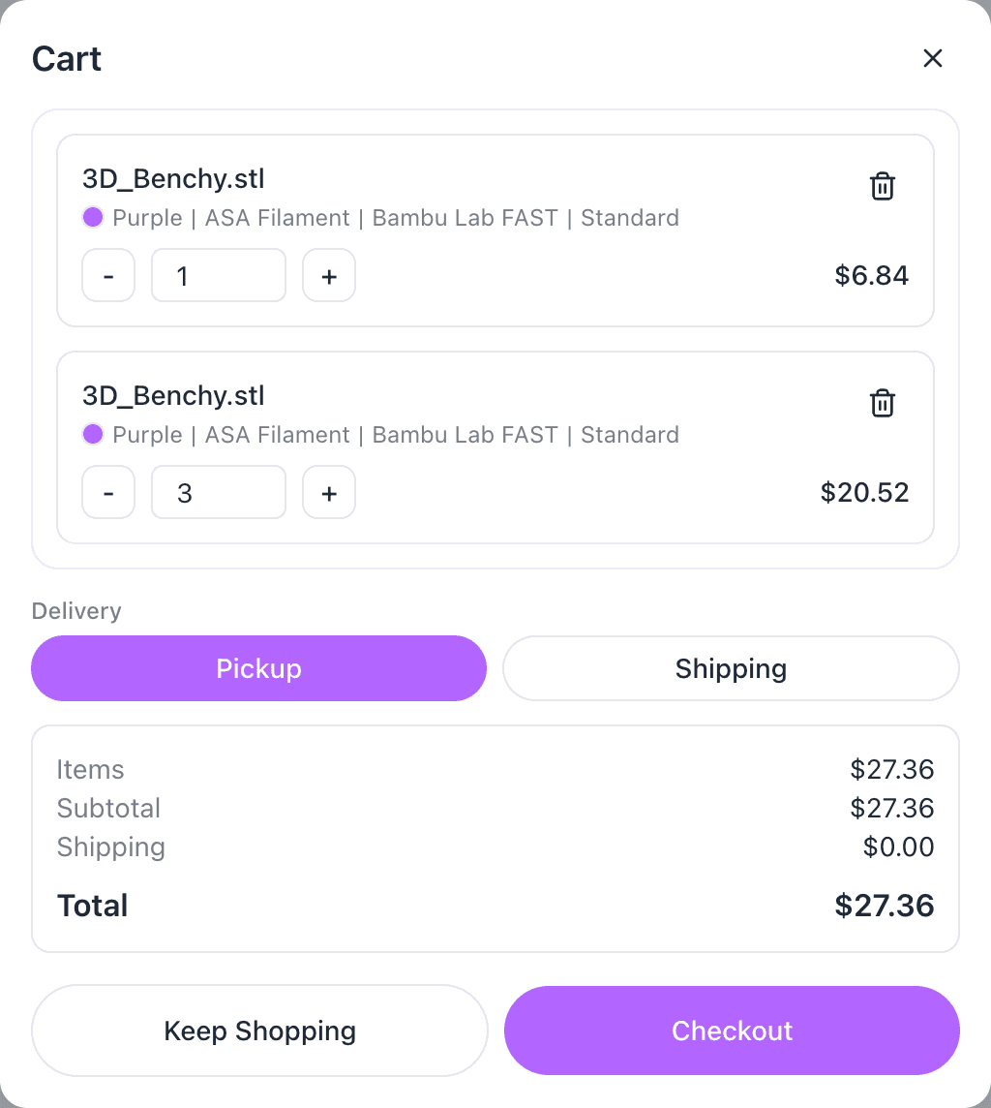The height and width of the screenshot is (1108, 991).
Task: Click purple color dot on the $6.84 item
Action: pyautogui.click(x=93, y=217)
